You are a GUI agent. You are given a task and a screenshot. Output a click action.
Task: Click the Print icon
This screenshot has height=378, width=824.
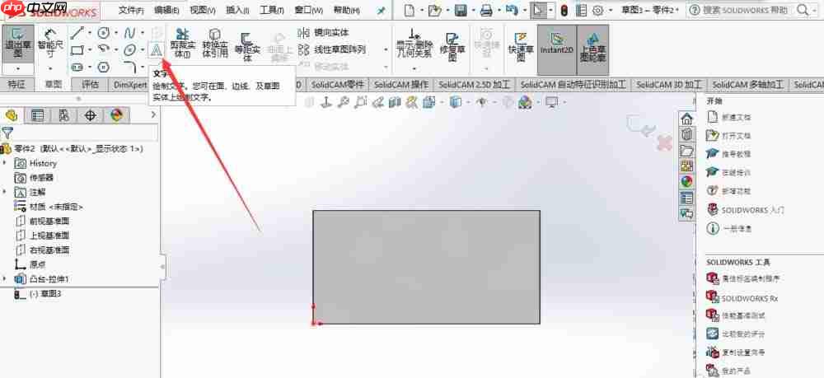point(487,10)
